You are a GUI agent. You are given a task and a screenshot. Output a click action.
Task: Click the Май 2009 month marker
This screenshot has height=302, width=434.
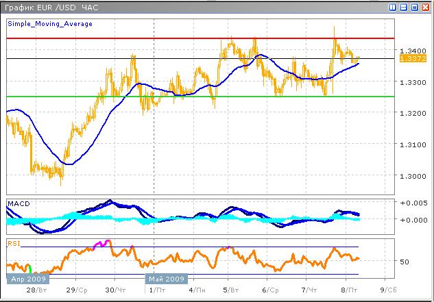pyautogui.click(x=165, y=279)
